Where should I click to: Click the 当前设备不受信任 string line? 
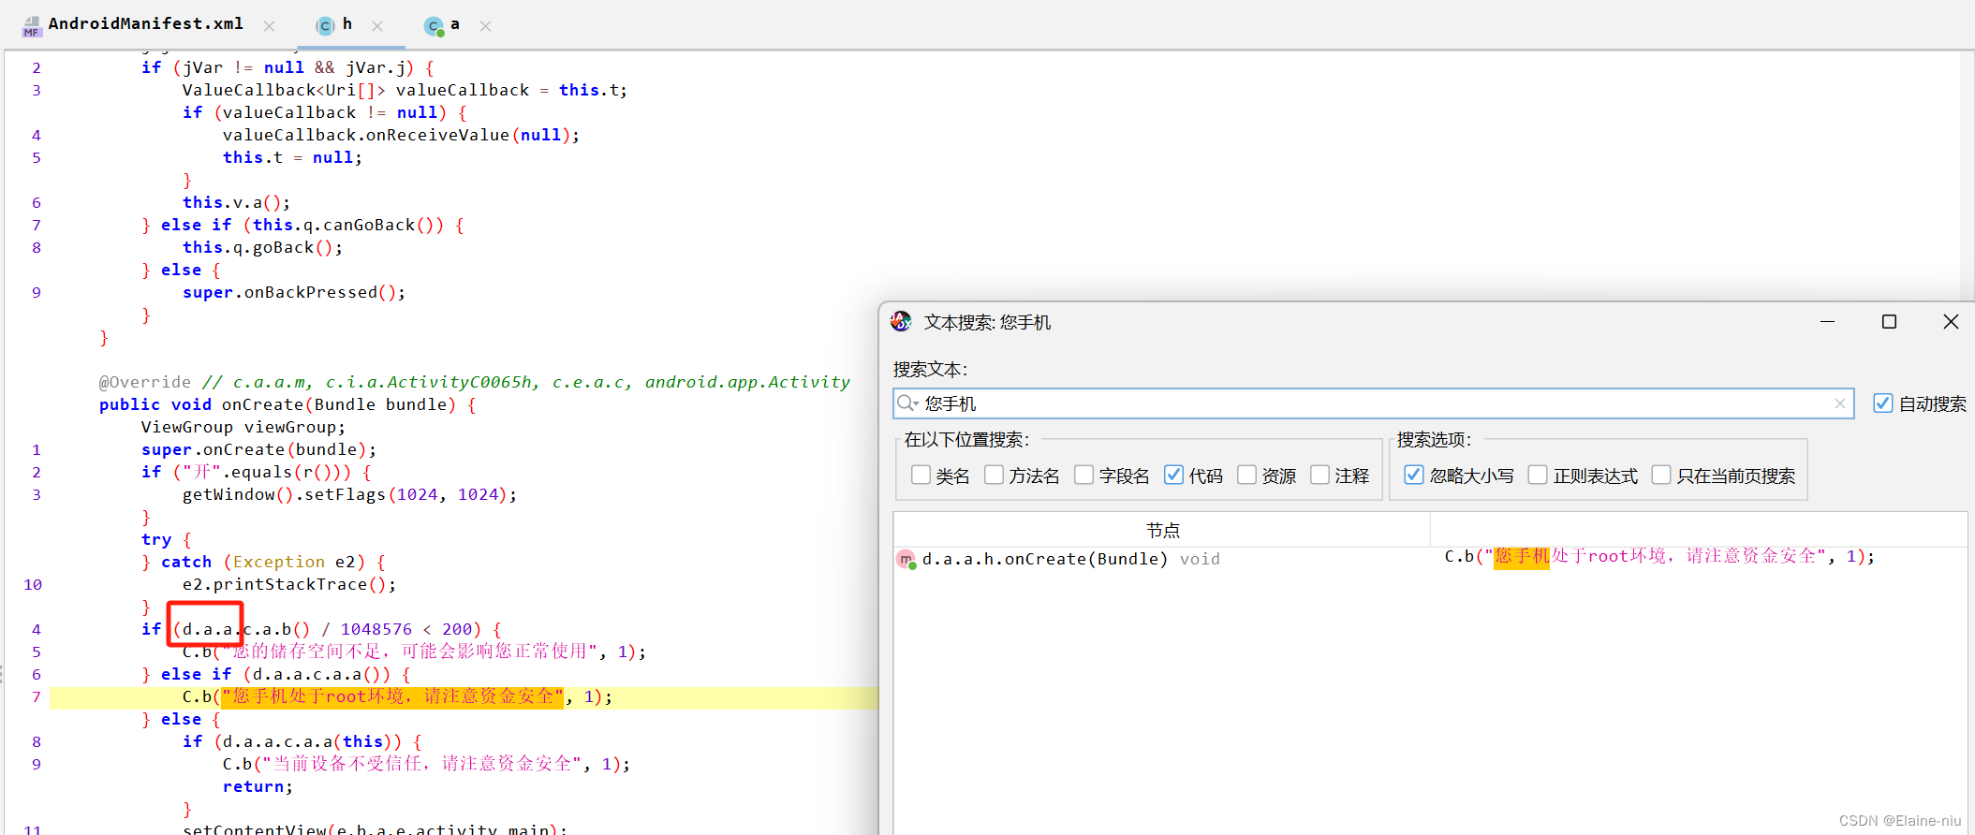(426, 764)
